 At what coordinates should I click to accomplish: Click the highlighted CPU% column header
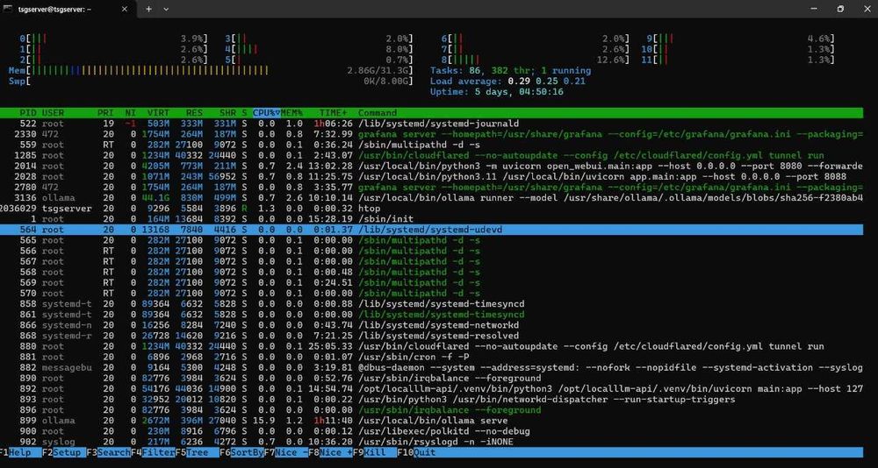click(x=266, y=113)
